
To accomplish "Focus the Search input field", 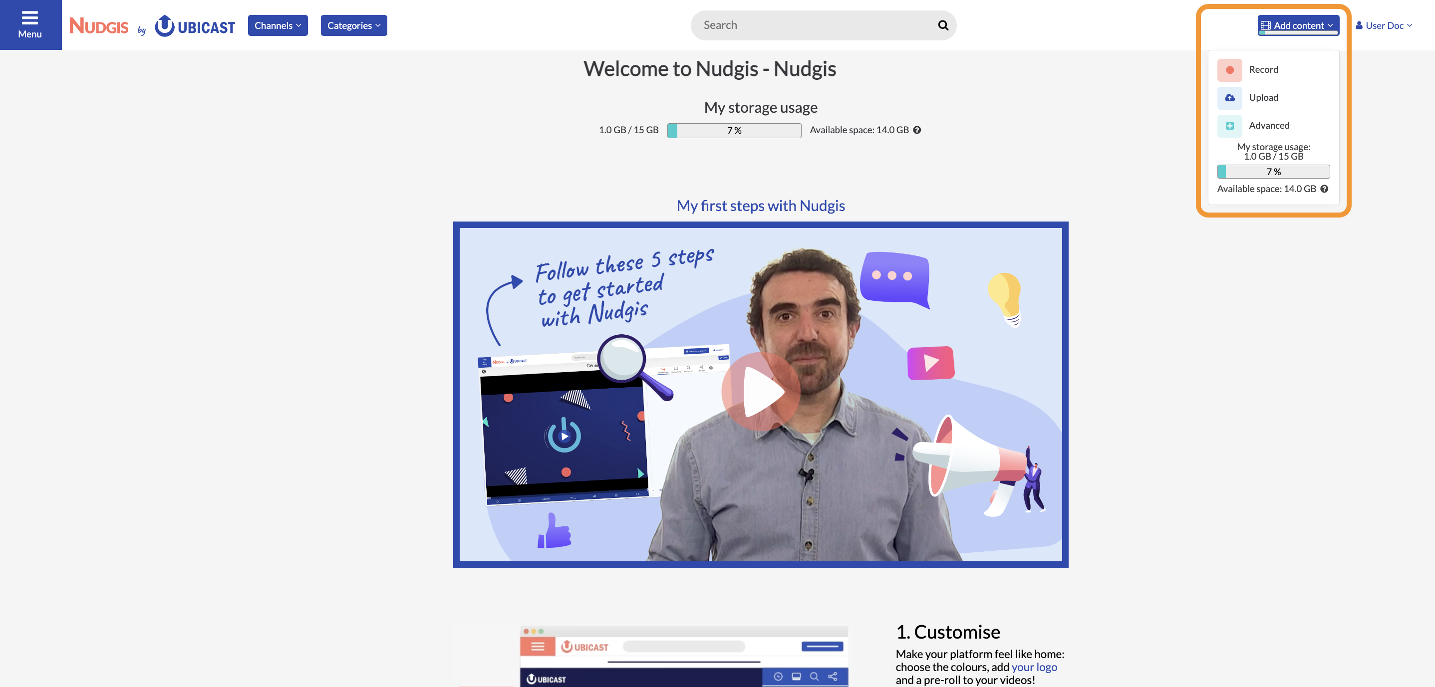I will click(816, 25).
